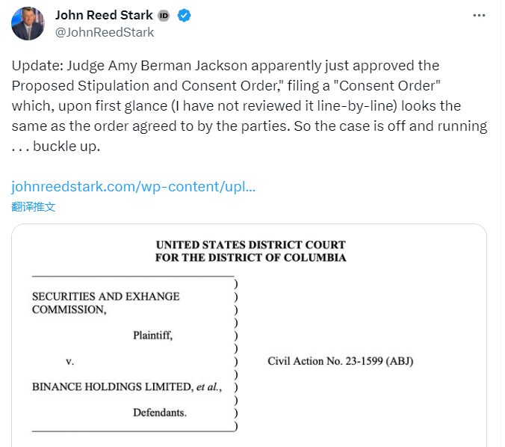Open the johnreedstark.com/wp-content link
The image size is (505, 447).
click(x=133, y=187)
